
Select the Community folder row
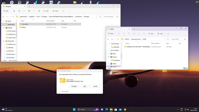pyautogui.click(x=50, y=24)
